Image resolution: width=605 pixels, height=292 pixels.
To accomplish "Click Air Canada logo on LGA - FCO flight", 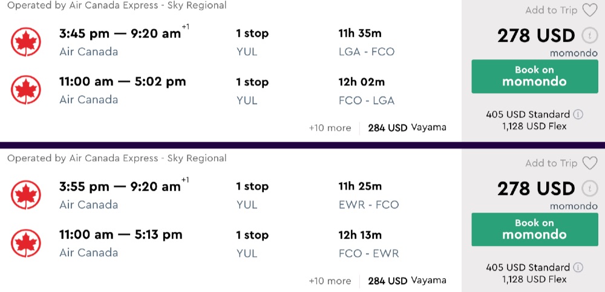I will pyautogui.click(x=26, y=42).
